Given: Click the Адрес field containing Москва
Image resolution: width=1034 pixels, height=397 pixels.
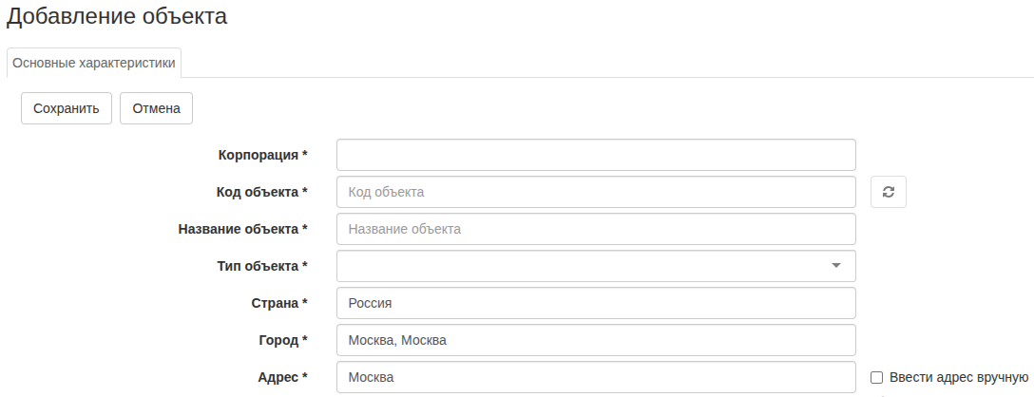Looking at the screenshot, I should coord(596,377).
